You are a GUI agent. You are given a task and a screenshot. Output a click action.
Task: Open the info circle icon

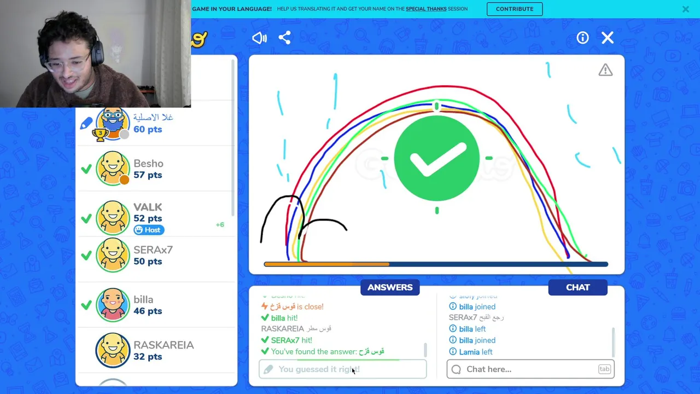coord(582,38)
